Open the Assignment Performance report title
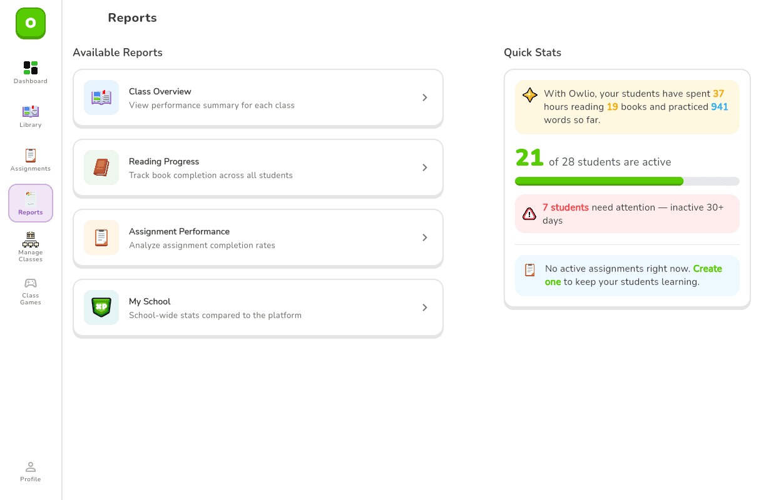Screen dimensions: 761x500 click(179, 231)
